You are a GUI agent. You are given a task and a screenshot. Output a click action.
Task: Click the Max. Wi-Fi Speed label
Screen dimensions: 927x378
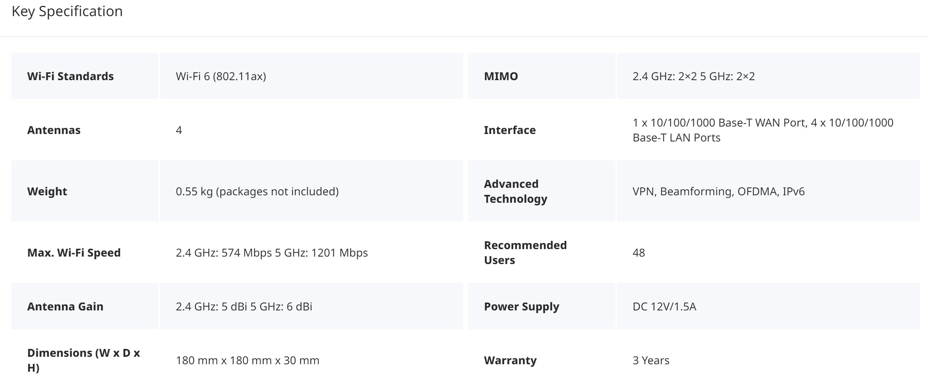(74, 253)
